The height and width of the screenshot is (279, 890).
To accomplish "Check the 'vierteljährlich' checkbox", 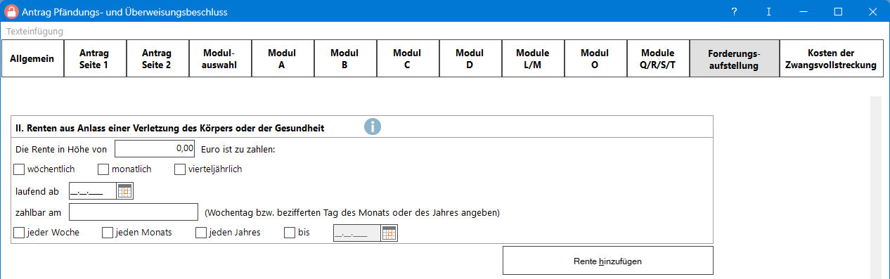I will click(180, 169).
